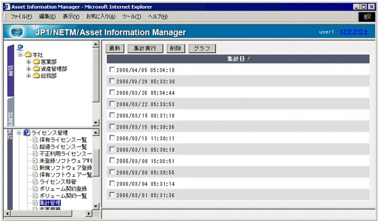Open the ツール(T) menu

coord(132,17)
